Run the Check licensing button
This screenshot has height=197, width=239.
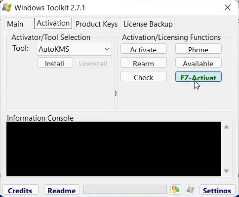[144, 76]
